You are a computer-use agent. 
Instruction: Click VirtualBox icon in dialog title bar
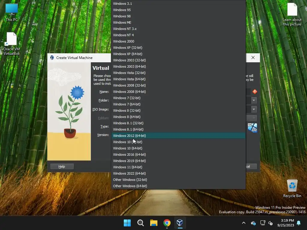point(52,57)
